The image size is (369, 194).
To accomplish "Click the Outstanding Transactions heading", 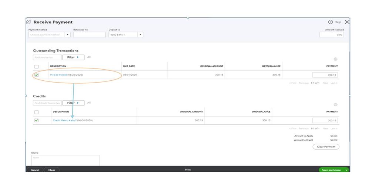I will point(56,51).
